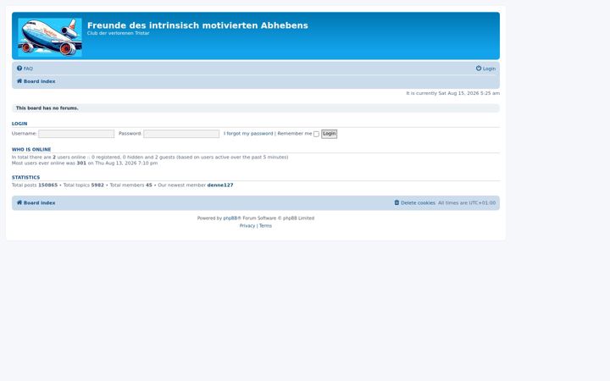This screenshot has width=610, height=381.
Task: Click the STATISTICS heading
Action: [25, 177]
